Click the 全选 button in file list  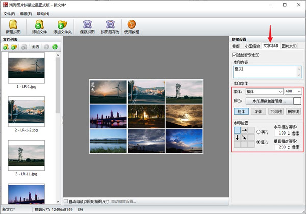(x=35, y=47)
